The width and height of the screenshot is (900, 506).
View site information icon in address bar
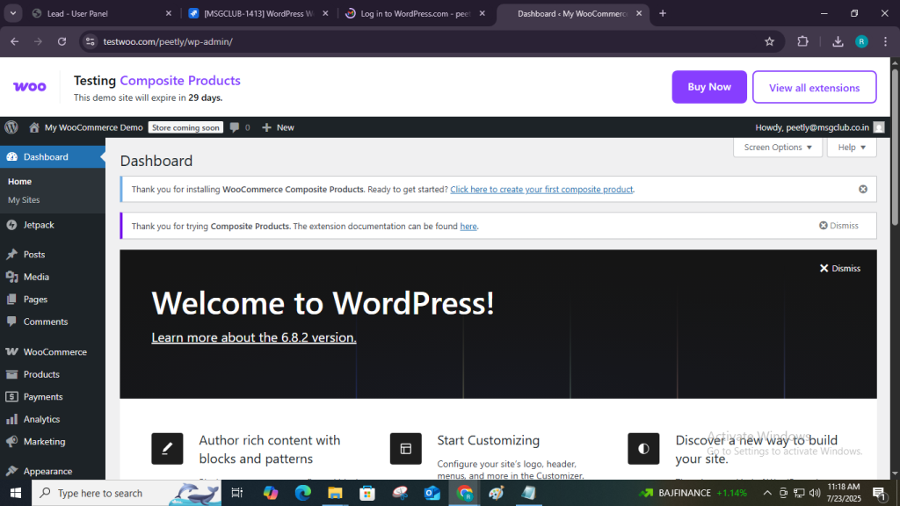click(91, 41)
